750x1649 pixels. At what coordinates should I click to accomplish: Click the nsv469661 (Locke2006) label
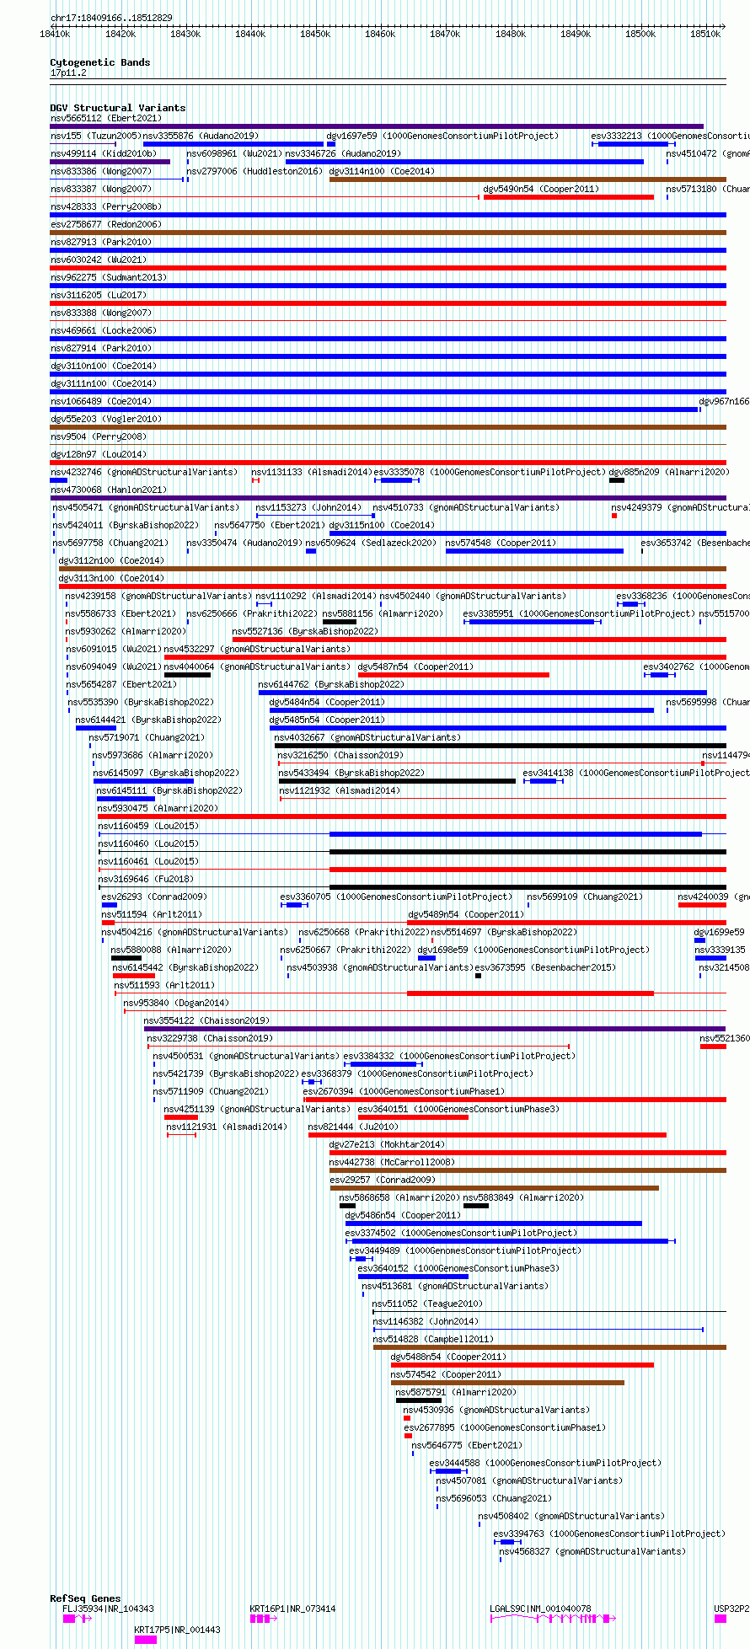coord(103,330)
